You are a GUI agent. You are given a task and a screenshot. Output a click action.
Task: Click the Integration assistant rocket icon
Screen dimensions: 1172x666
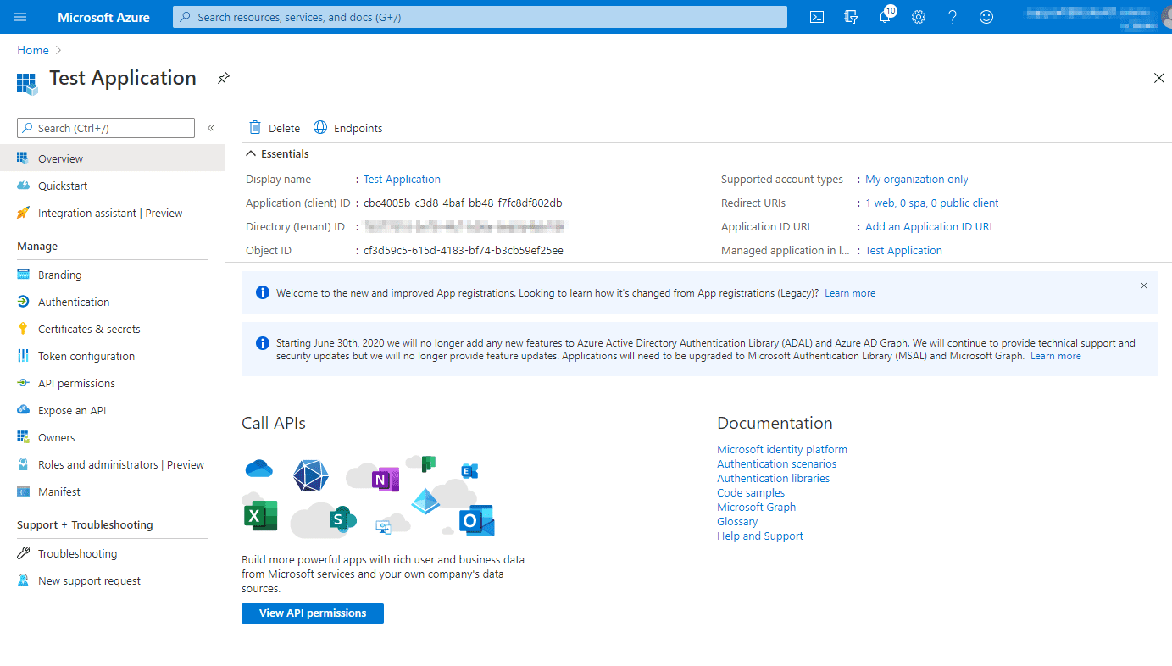(x=23, y=213)
